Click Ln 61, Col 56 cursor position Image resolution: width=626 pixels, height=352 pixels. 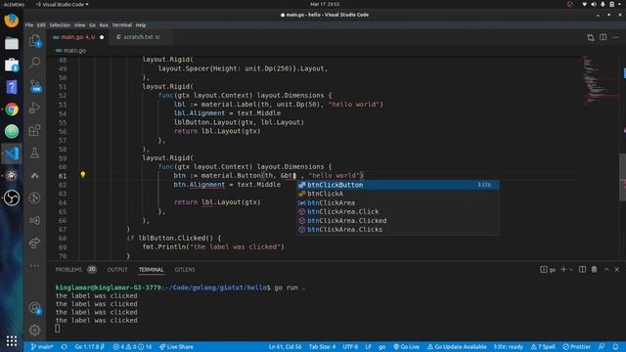pos(285,347)
